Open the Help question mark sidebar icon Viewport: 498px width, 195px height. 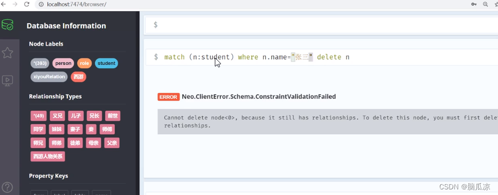pos(7,187)
